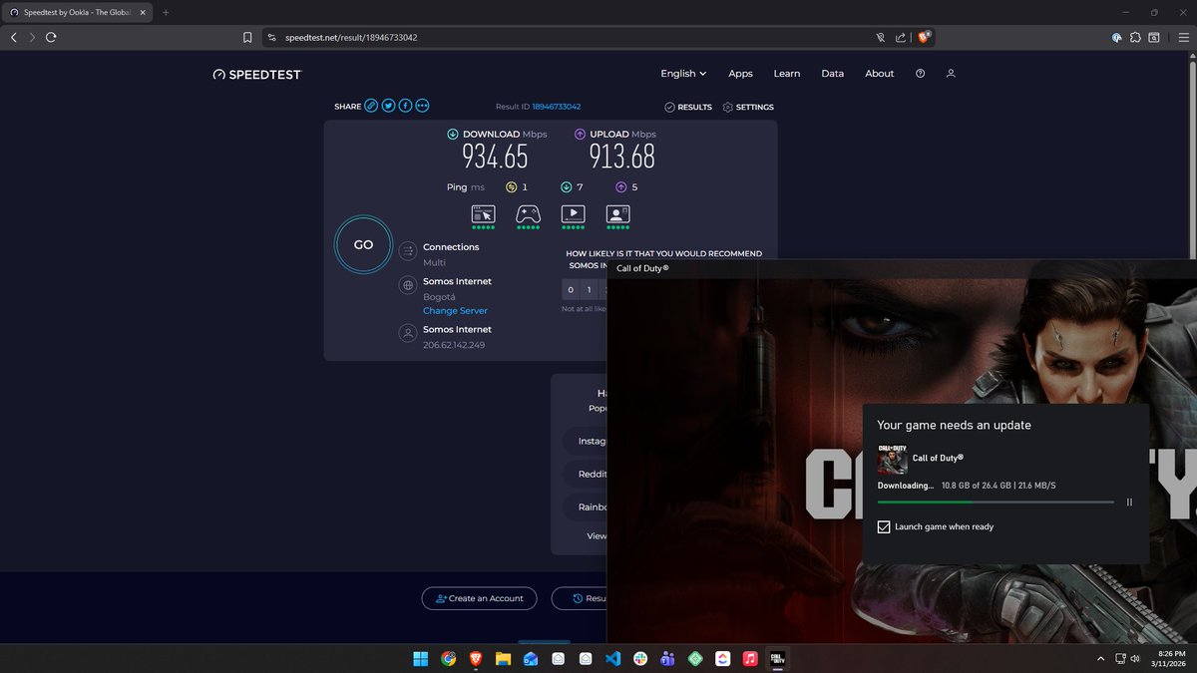This screenshot has height=673, width=1197.
Task: Click the Speedtest logo
Action: [x=256, y=75]
